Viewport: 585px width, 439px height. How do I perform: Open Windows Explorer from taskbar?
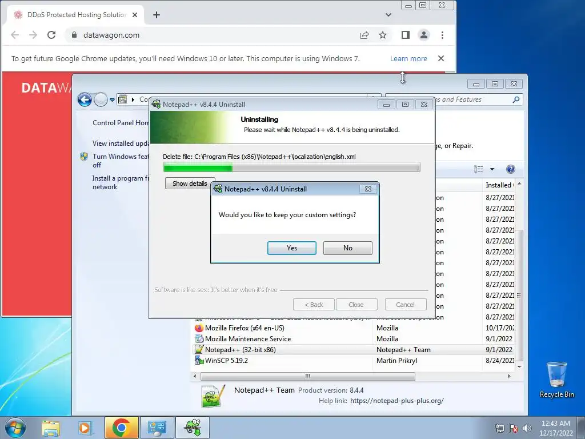pyautogui.click(x=51, y=428)
